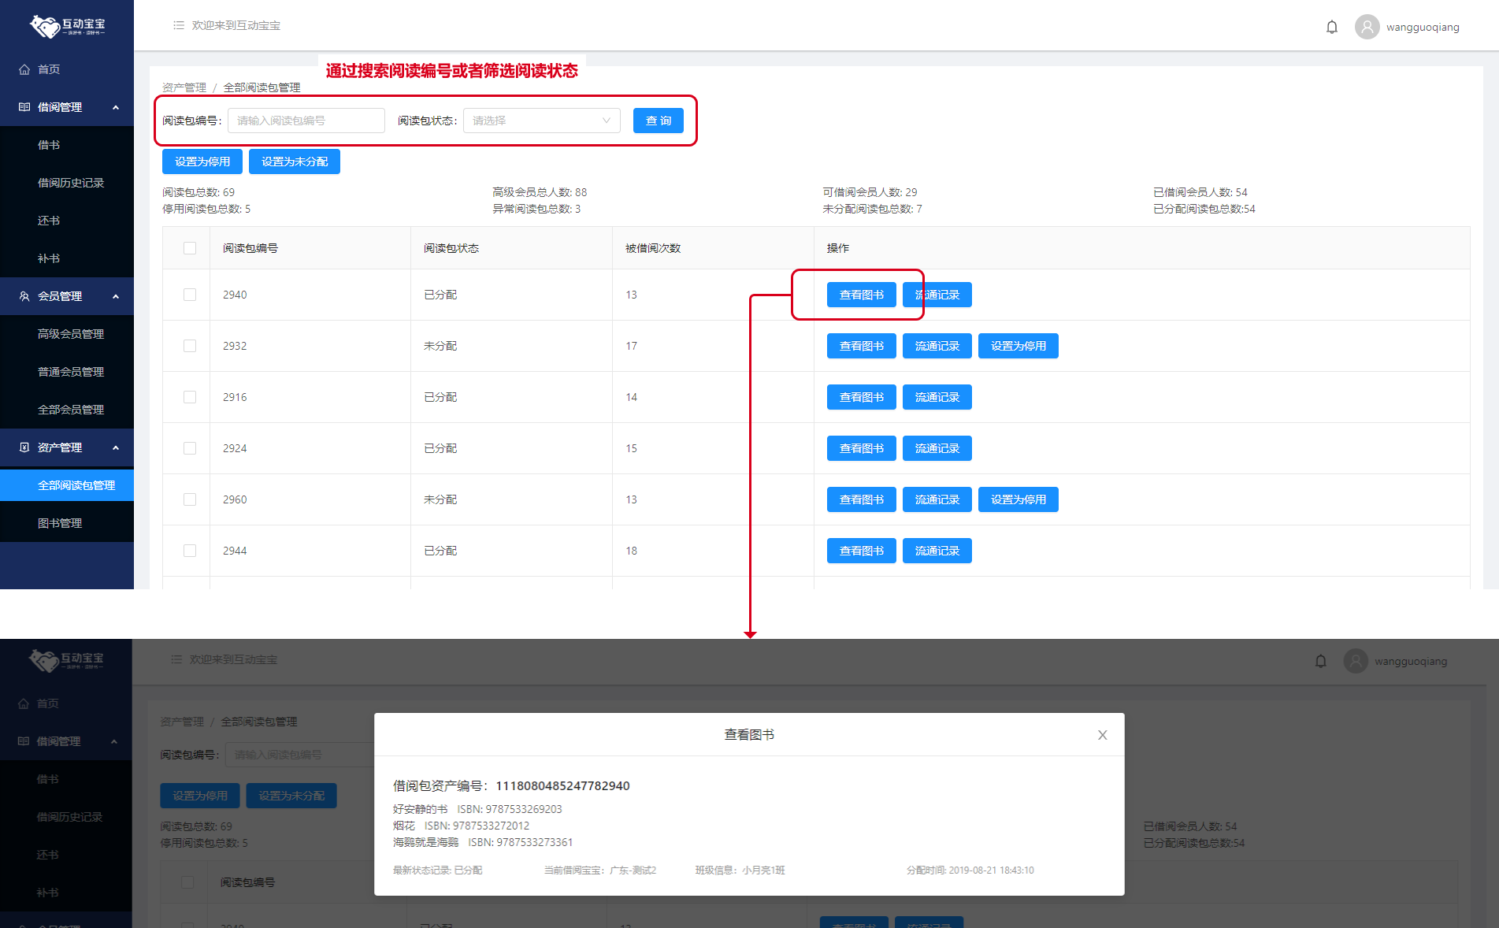This screenshot has width=1499, height=928.
Task: Click the dimmed 借阅管理 chevron behind the dialog
Action: pyautogui.click(x=114, y=741)
